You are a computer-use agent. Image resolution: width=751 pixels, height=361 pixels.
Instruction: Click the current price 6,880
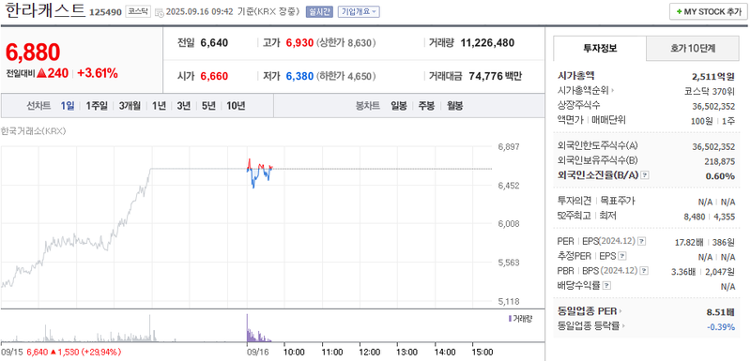pyautogui.click(x=33, y=53)
